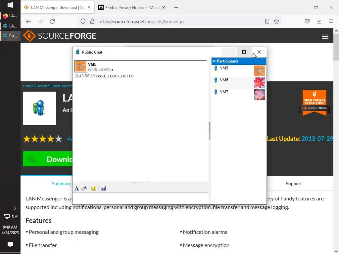Viewport: 339px width, 254px height.
Task: Click the volume speaker tray icon
Action: 15,216
